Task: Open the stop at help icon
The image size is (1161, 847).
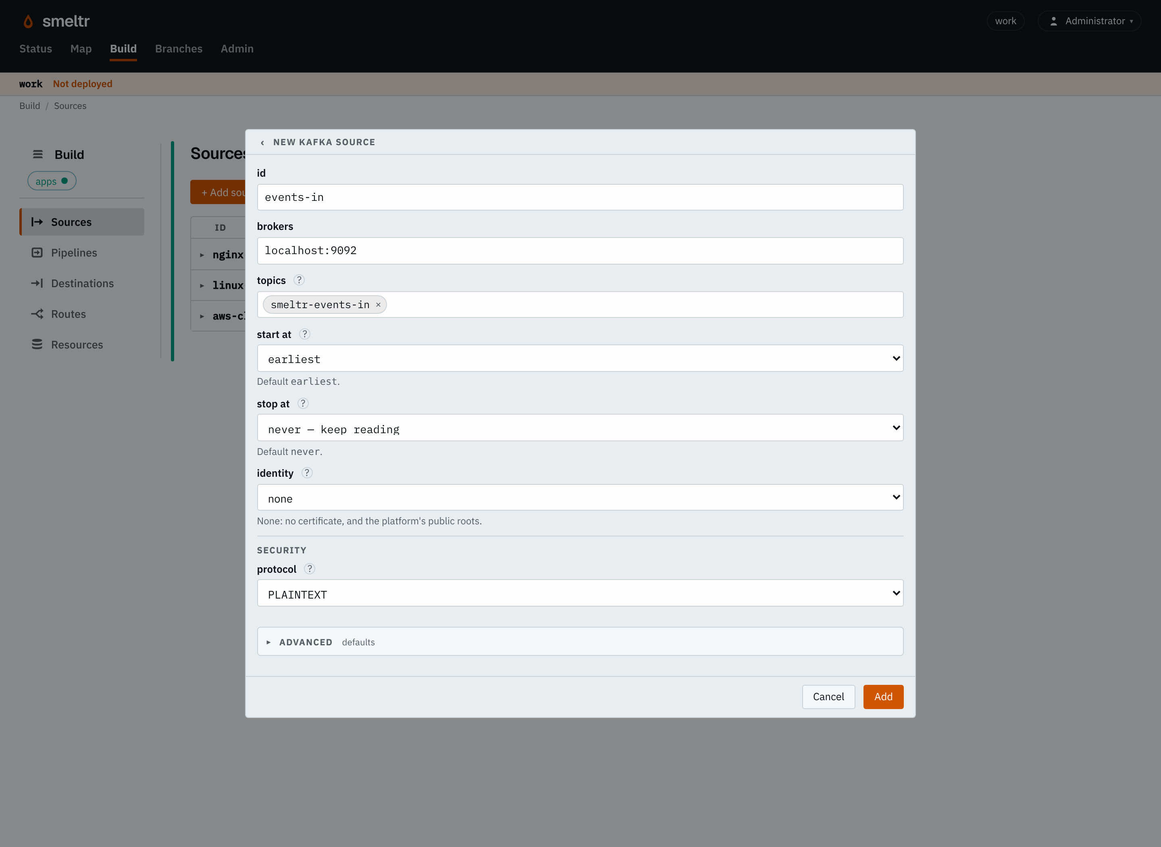Action: [x=303, y=403]
